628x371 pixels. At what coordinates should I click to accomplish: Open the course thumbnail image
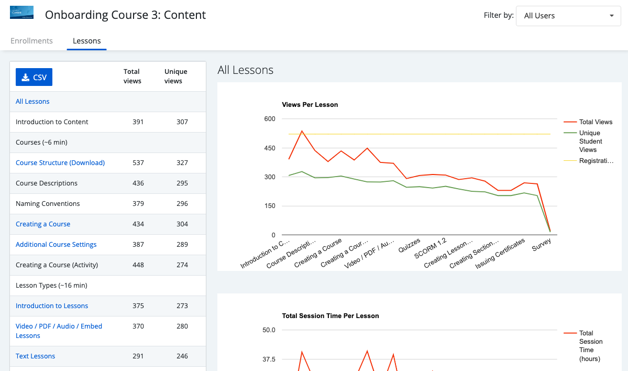(x=21, y=13)
